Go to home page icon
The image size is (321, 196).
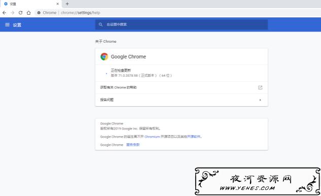click(29, 13)
